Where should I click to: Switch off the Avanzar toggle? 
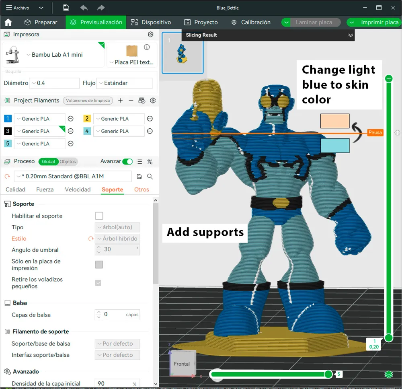point(127,161)
